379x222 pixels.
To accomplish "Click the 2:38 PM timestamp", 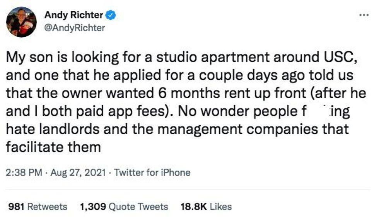I will tap(24, 172).
